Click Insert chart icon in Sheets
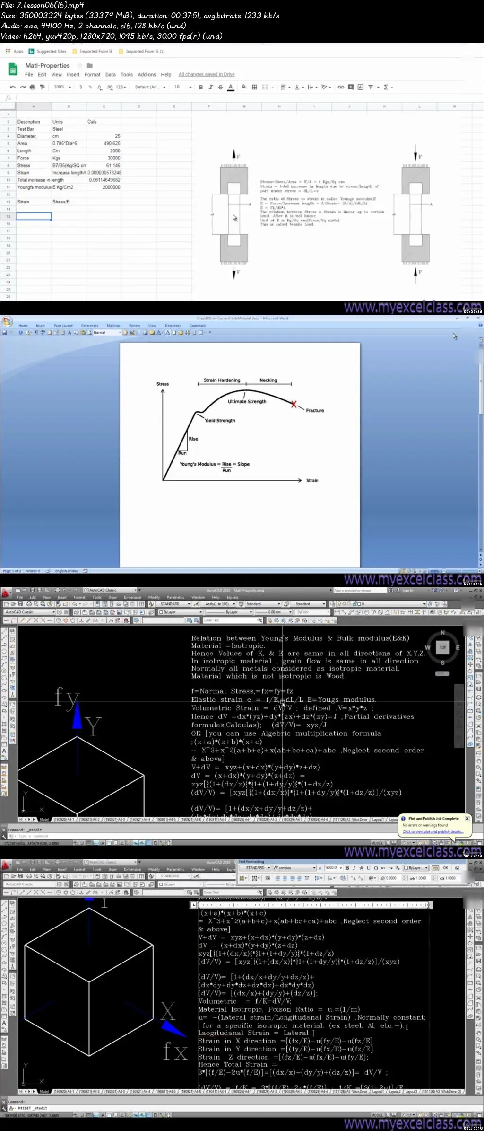Screen dimensions: 484x1131 click(360, 87)
